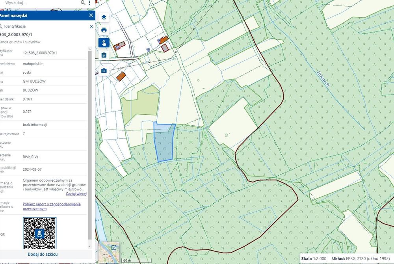The height and width of the screenshot is (264, 394).
Task: Click the brak informacji value
Action: (35, 125)
